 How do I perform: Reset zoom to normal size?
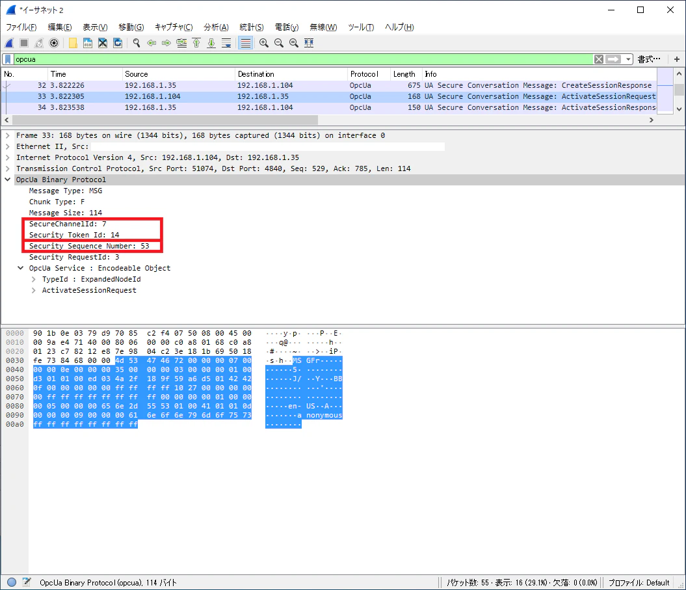[x=293, y=43]
